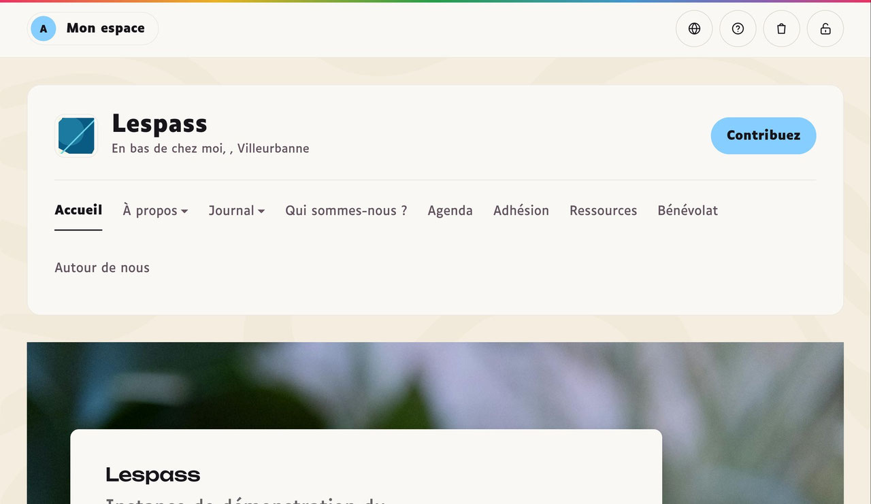Click the Lespass page title heading
This screenshot has width=871, height=504.
159,124
